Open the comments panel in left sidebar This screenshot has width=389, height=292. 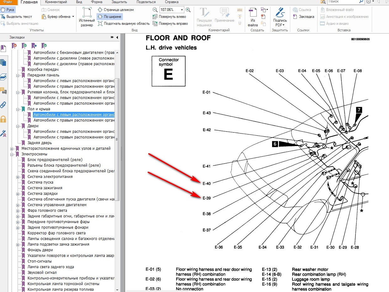pyautogui.click(x=3, y=91)
